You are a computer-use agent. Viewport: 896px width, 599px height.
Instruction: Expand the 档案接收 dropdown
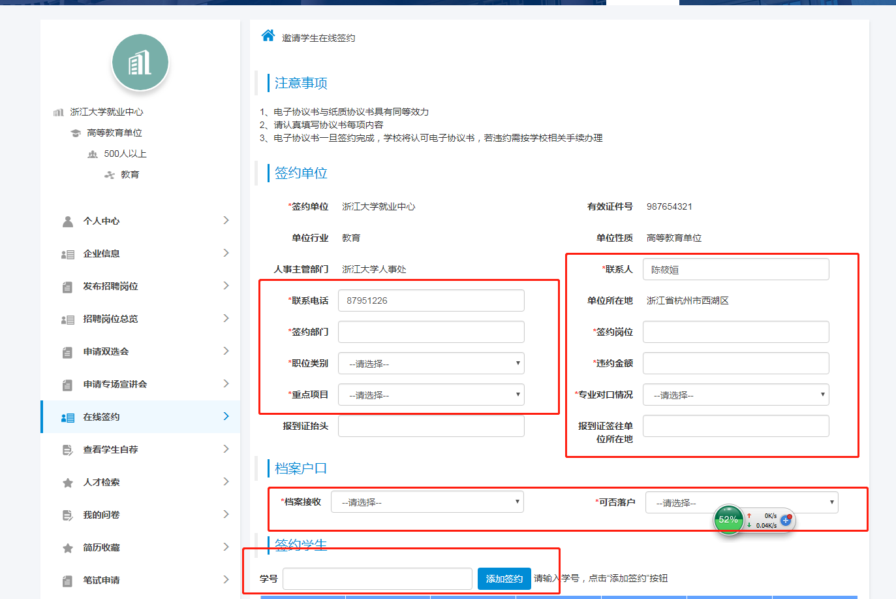[x=427, y=502]
